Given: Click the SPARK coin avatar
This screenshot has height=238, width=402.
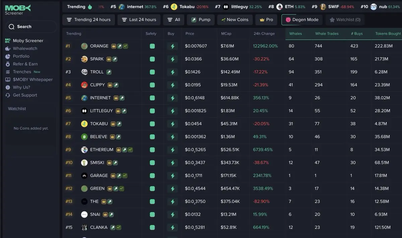Looking at the screenshot, I should (84, 59).
